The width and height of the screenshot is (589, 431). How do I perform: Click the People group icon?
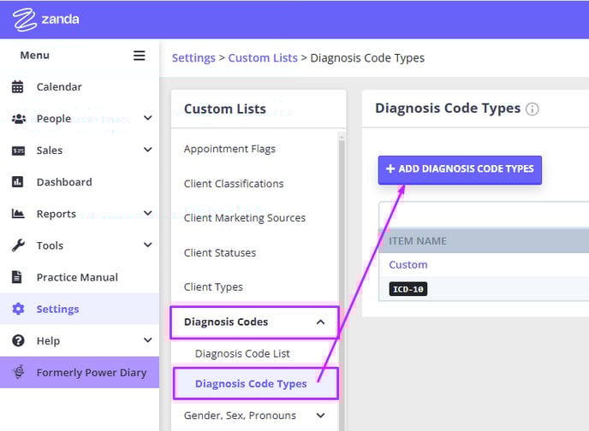point(19,119)
